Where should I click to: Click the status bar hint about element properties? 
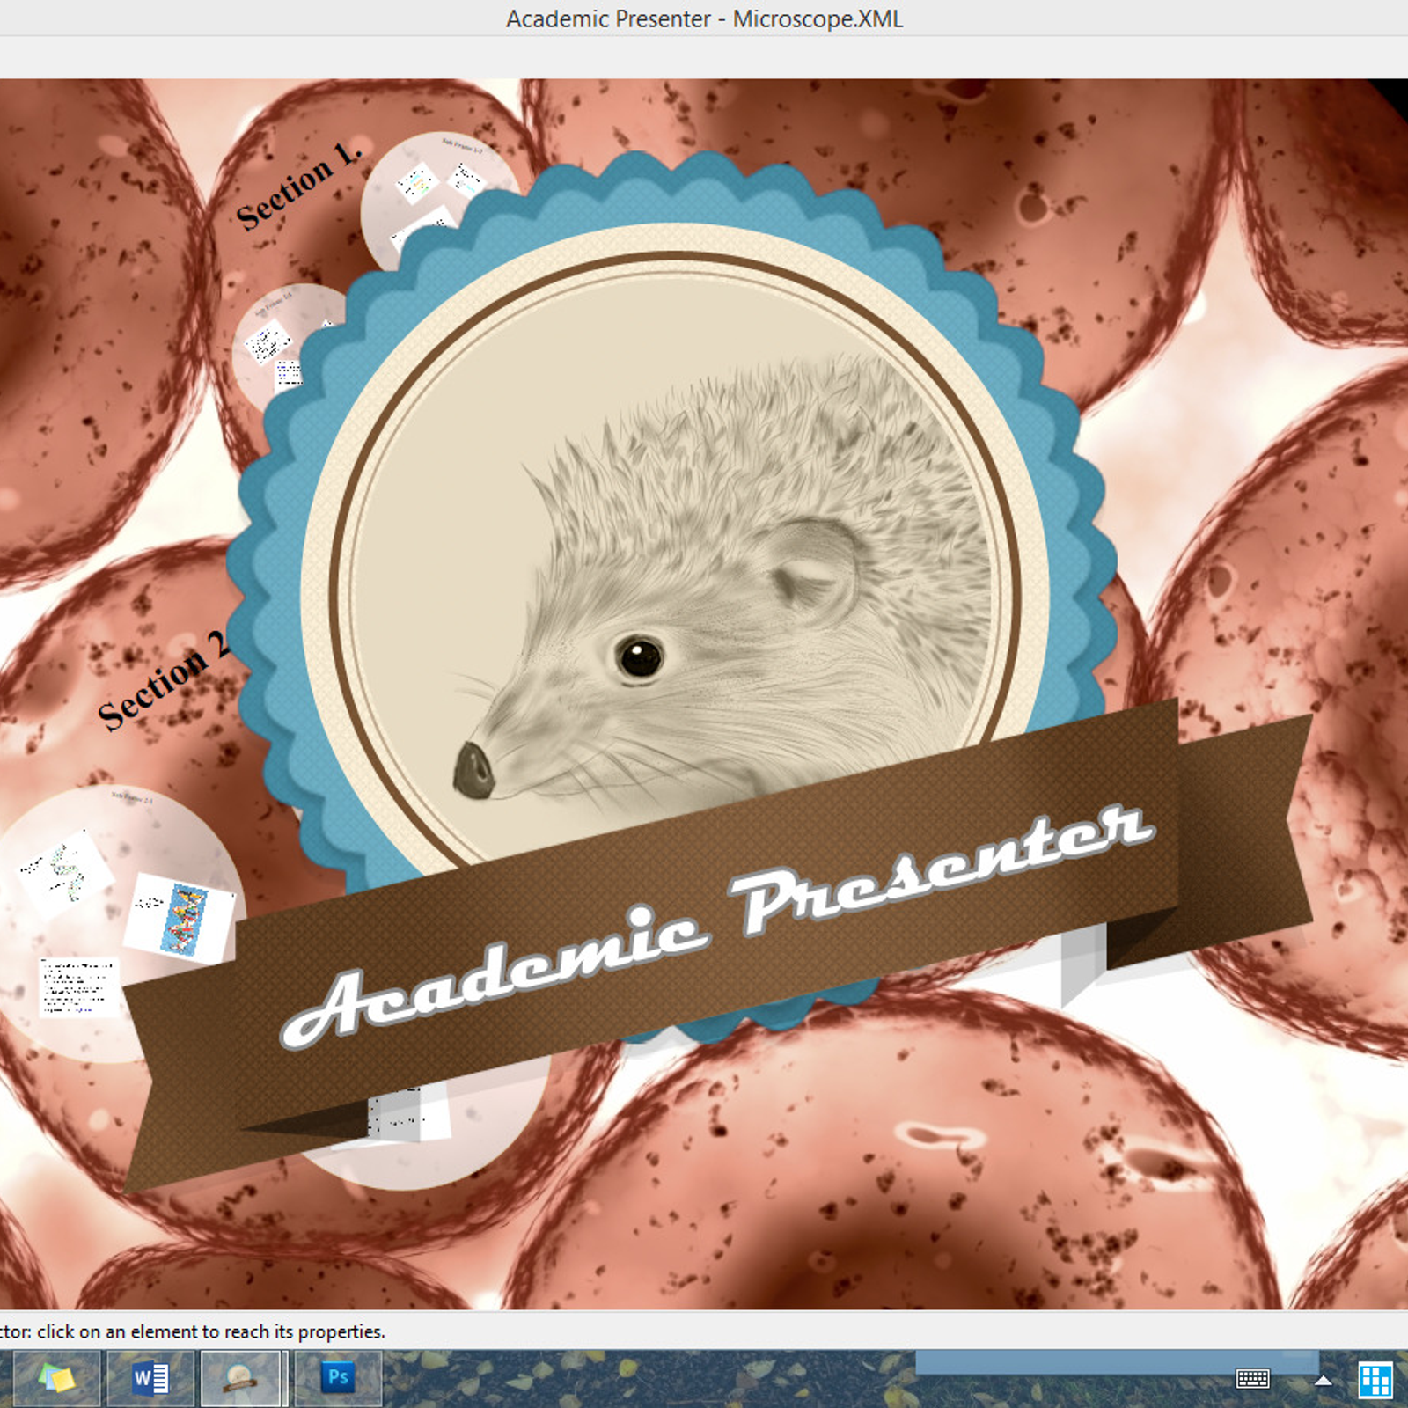(193, 1331)
